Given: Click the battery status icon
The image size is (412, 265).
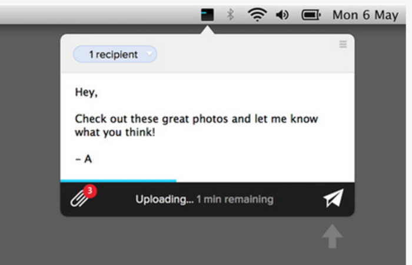Looking at the screenshot, I should (x=311, y=15).
